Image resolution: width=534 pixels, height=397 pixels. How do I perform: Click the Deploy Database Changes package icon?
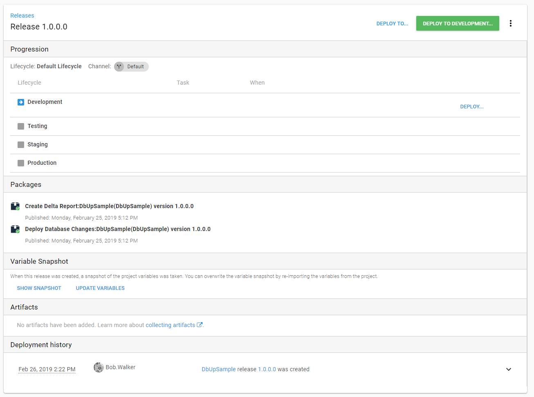tap(15, 229)
